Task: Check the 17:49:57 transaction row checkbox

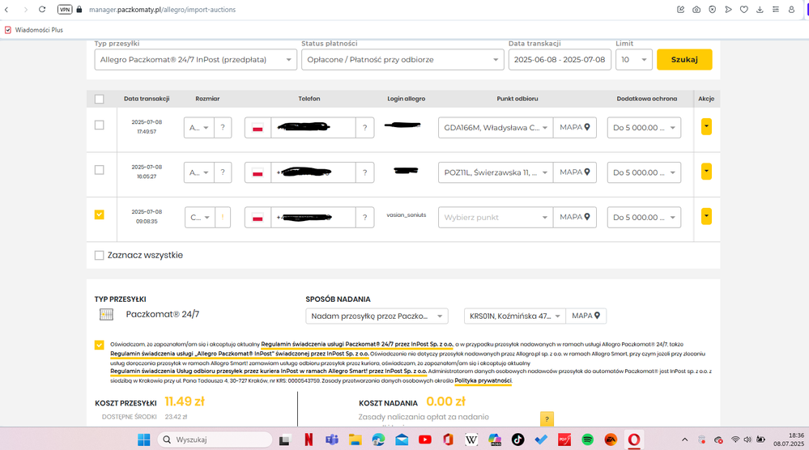Action: pyautogui.click(x=100, y=125)
